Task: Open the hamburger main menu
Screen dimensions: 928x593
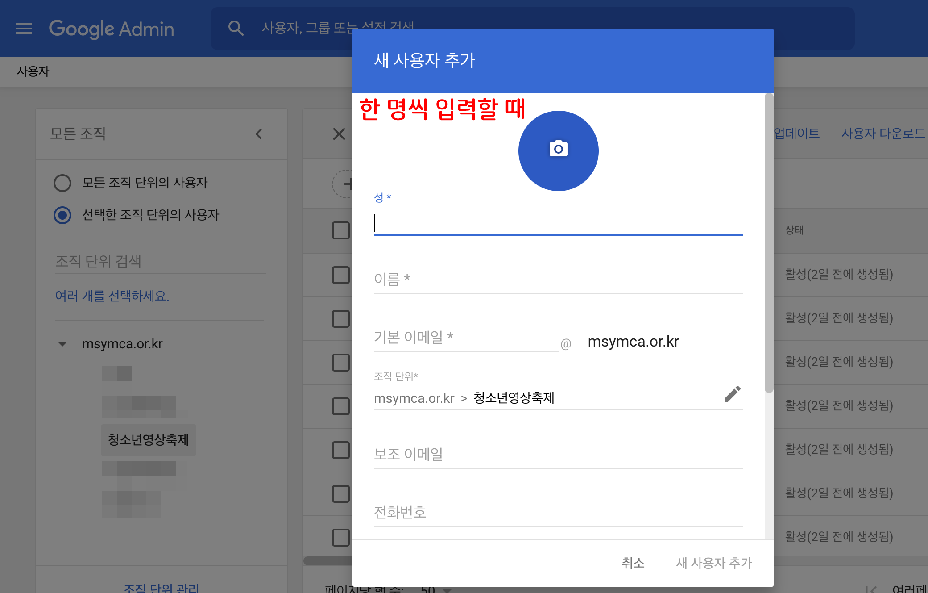Action: [24, 29]
